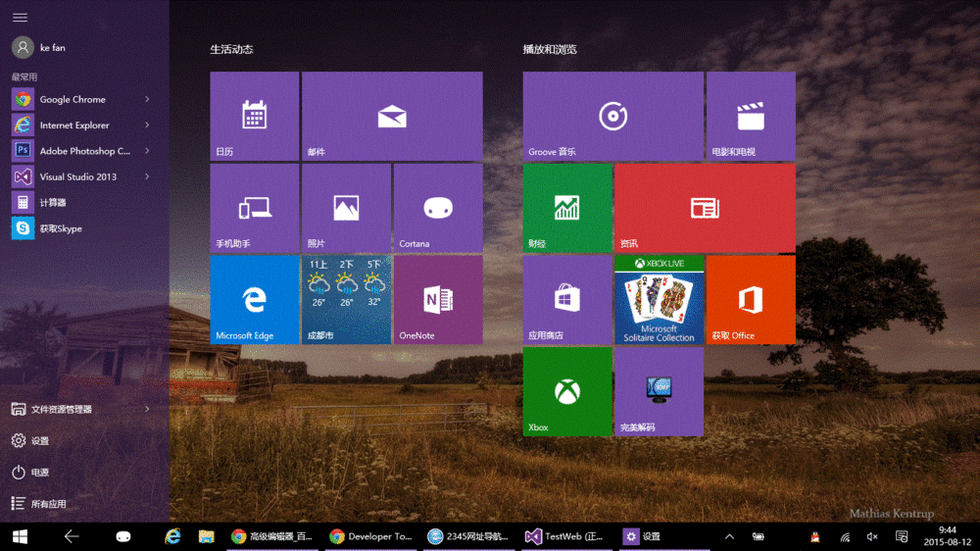Switch to 2345网址导航 taskbar window
Image resolution: width=980 pixels, height=551 pixels.
(467, 536)
